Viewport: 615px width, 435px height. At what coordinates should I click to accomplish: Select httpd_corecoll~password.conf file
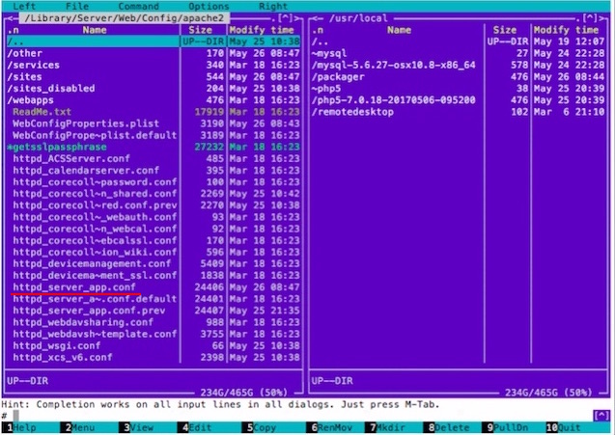(154, 182)
